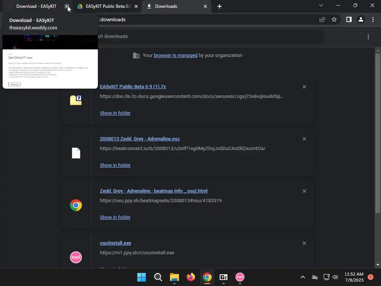Launch Firefox from the taskbar
Screen dimensions: 381x286
pyautogui.click(x=191, y=277)
